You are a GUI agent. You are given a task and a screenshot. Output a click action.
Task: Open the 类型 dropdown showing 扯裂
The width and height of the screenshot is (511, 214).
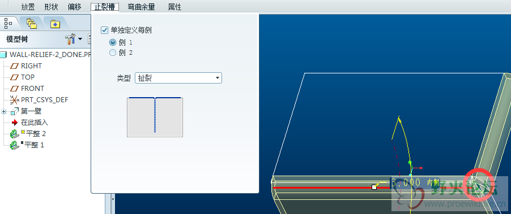(178, 78)
